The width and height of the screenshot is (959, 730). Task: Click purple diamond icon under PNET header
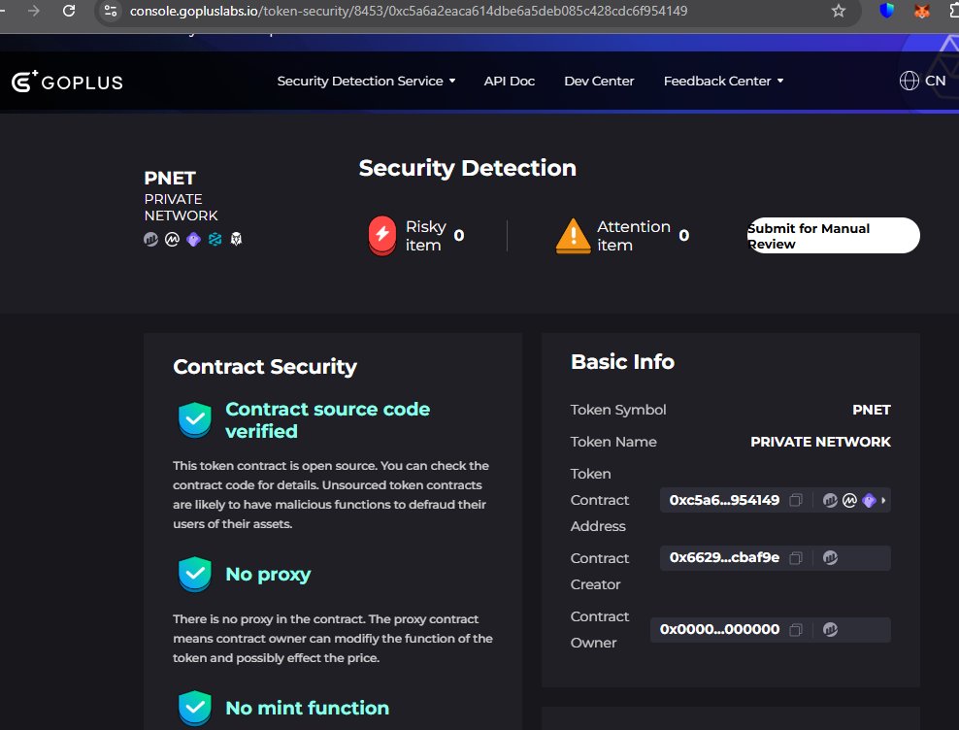(x=194, y=239)
